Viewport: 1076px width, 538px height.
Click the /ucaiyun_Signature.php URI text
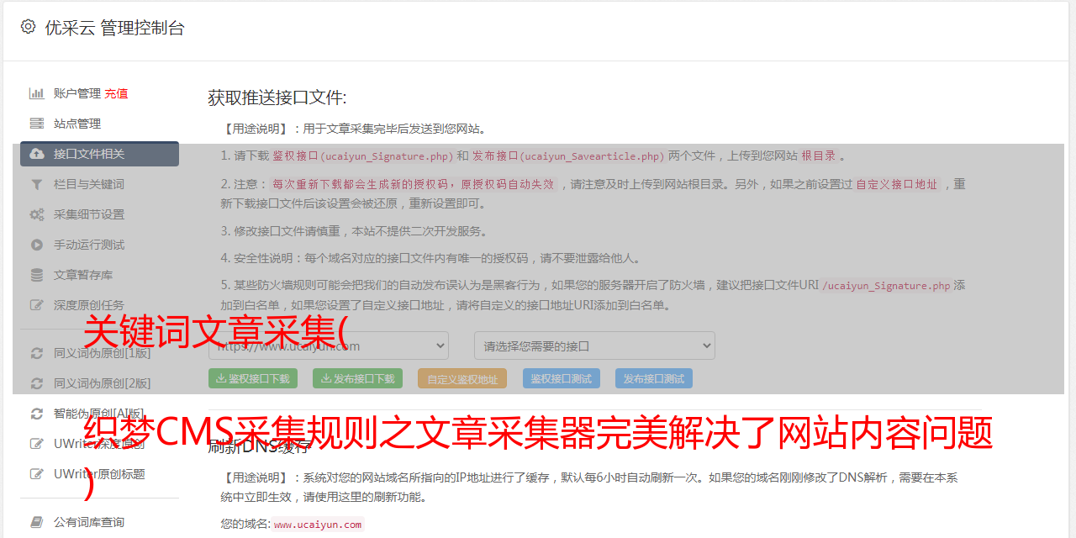[x=886, y=285]
